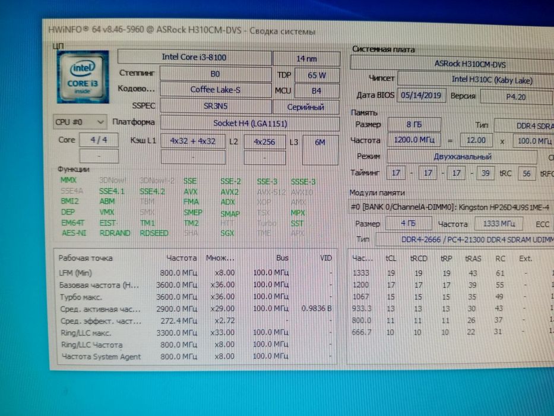Click the Турбо макс. operating point row
Image resolution: width=554 pixels, height=416 pixels.
point(195,297)
